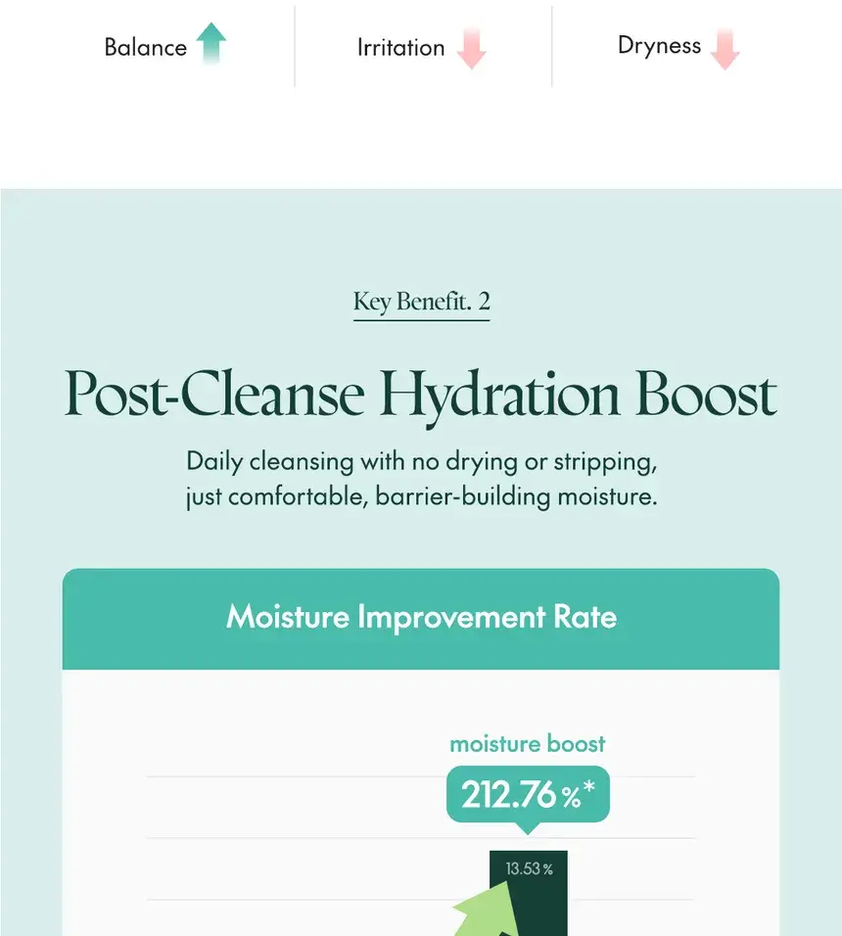Click the asterisk after 212.76%

[589, 787]
